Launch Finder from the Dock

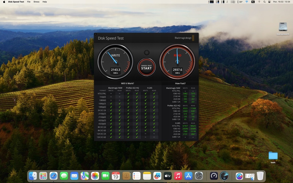[33, 176]
